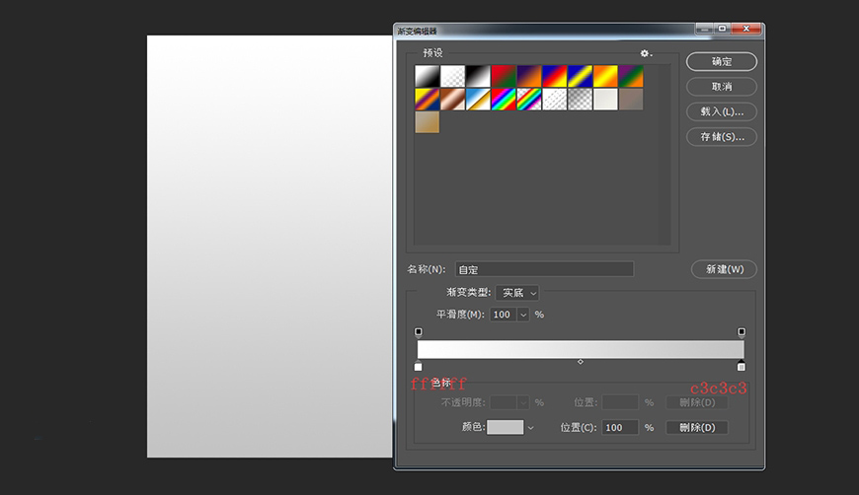Select the left opacity stop above gradient
This screenshot has height=495, width=859.
tap(419, 332)
